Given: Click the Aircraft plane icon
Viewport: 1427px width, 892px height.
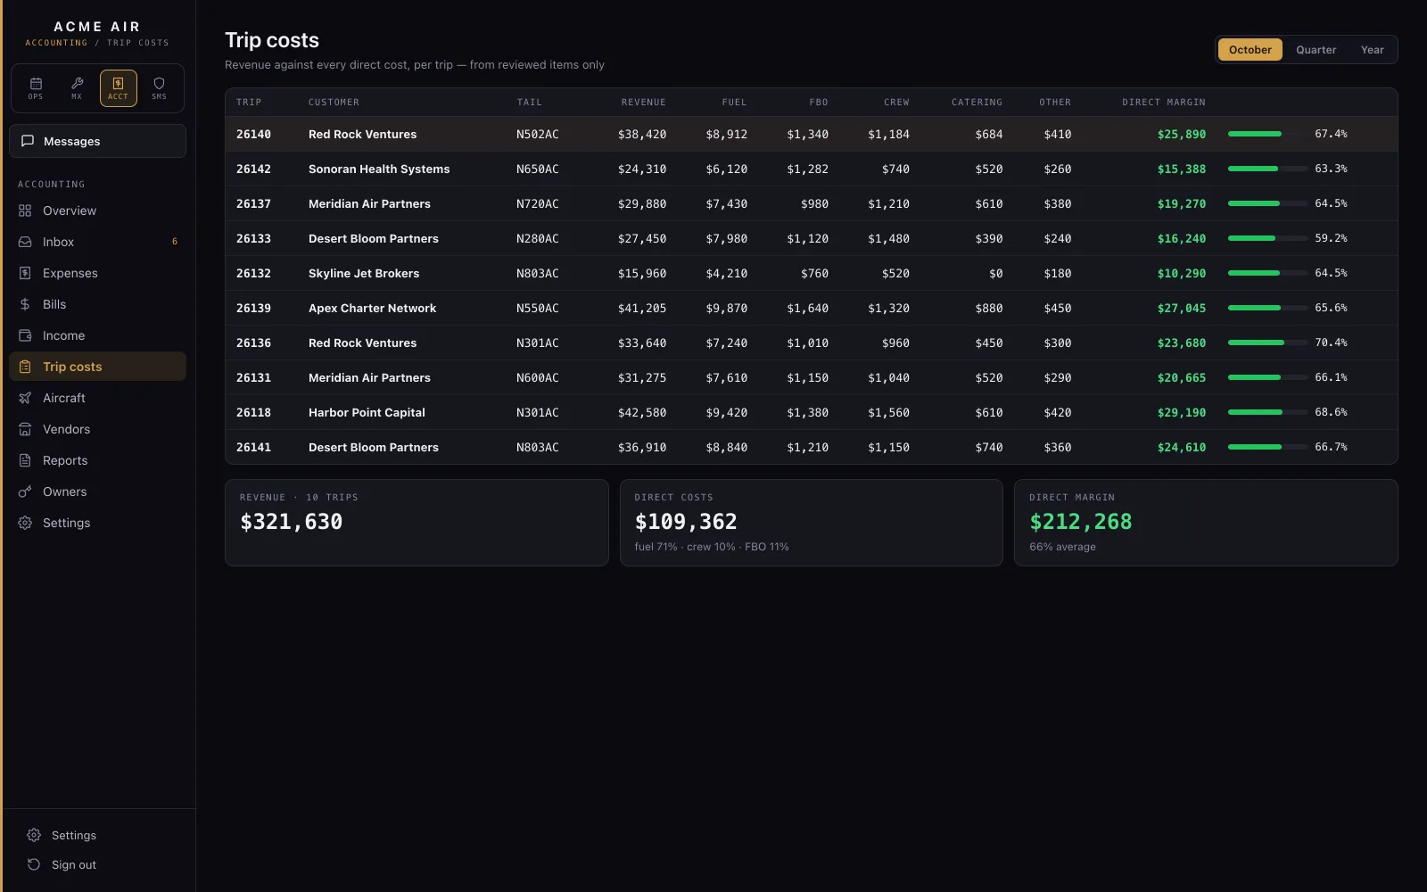Looking at the screenshot, I should tap(25, 398).
